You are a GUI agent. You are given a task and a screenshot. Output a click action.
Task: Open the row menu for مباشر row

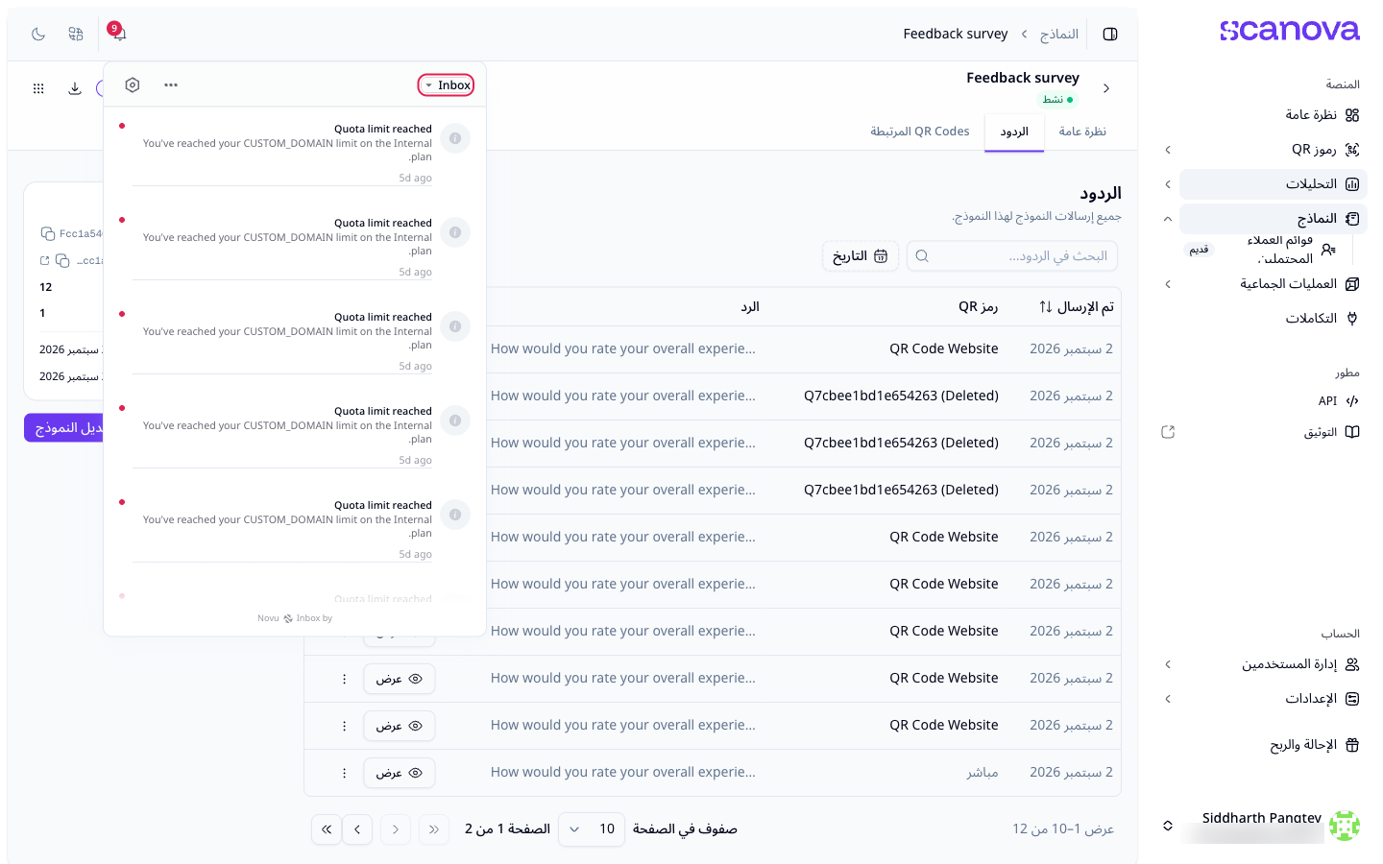(x=344, y=773)
